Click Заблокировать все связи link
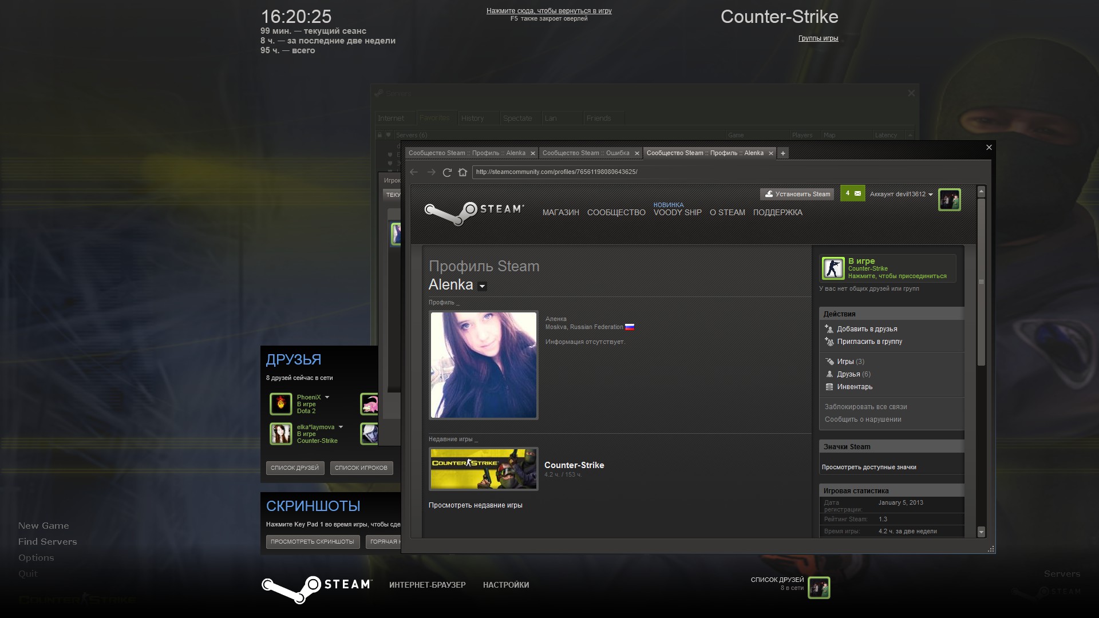 865,407
